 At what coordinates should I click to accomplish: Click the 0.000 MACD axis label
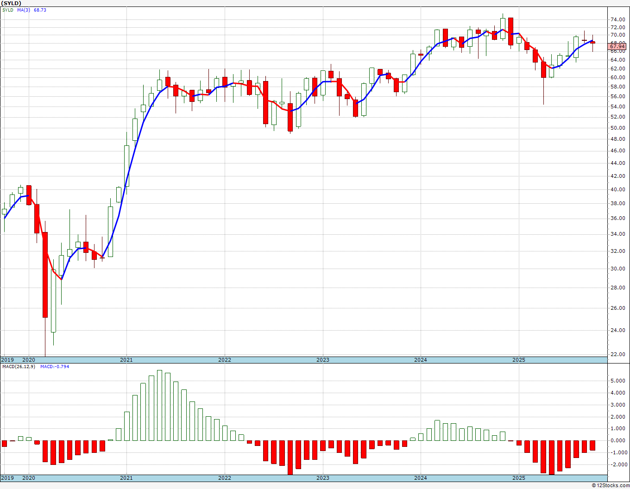pyautogui.click(x=619, y=440)
